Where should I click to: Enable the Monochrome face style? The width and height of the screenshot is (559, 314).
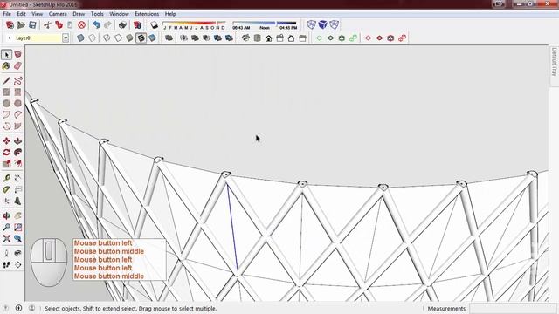click(153, 38)
